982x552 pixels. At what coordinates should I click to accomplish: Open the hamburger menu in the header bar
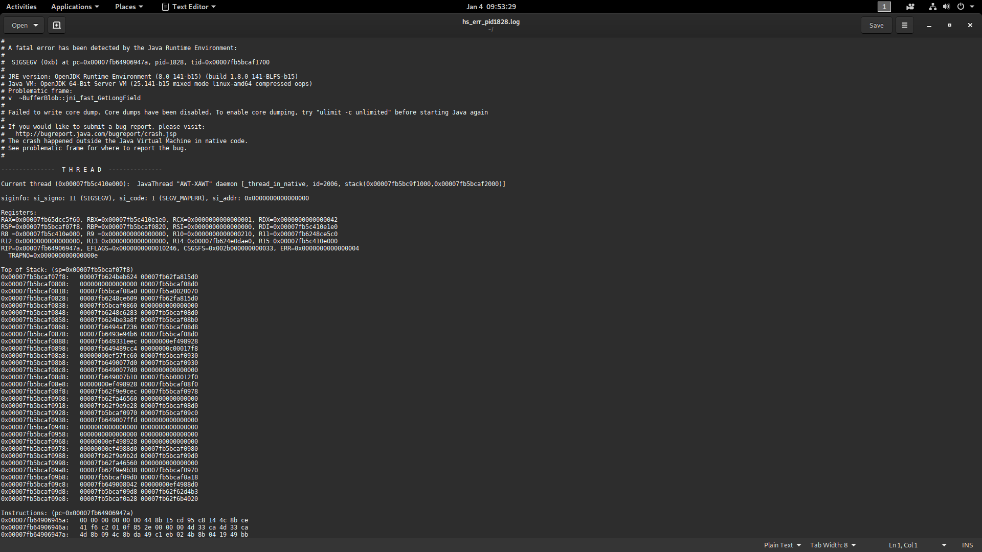click(x=904, y=25)
